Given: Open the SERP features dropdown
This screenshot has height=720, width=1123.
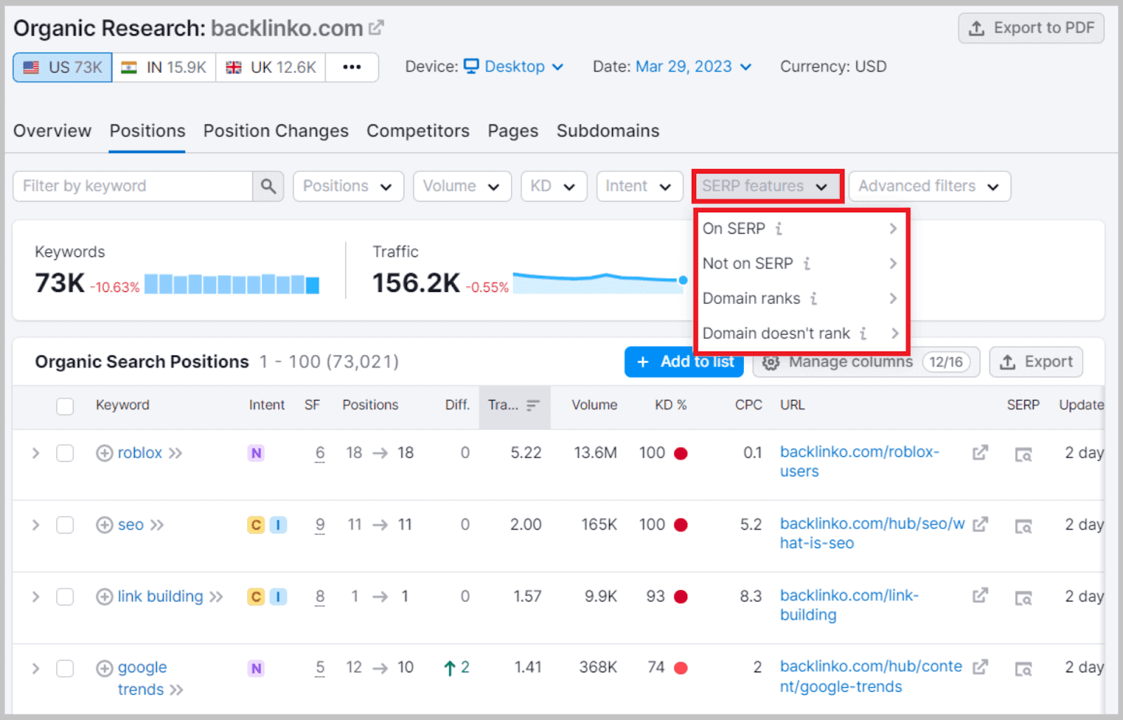Looking at the screenshot, I should [x=768, y=186].
